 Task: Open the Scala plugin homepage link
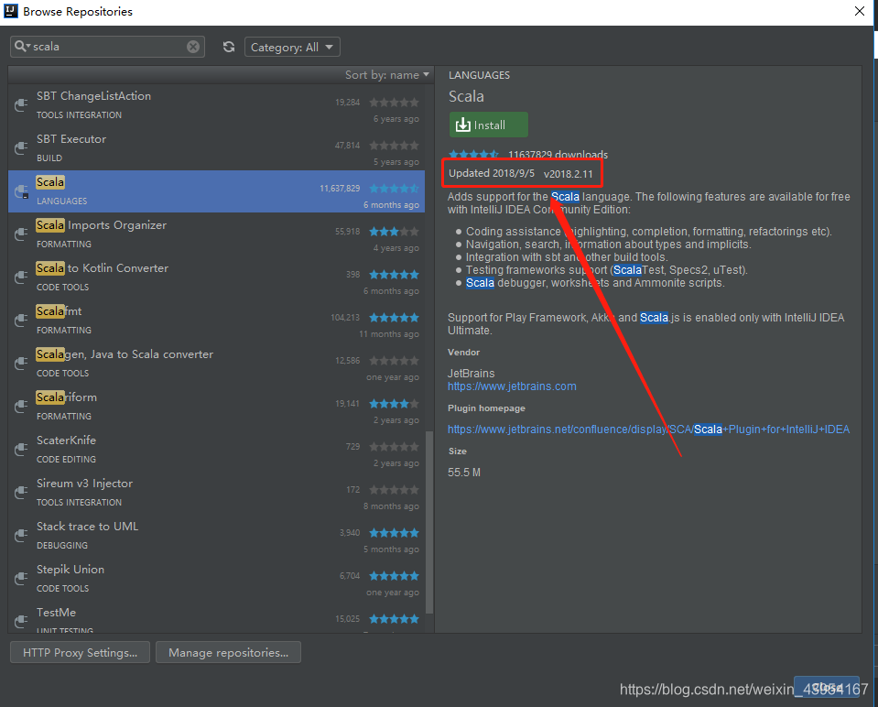coord(648,430)
